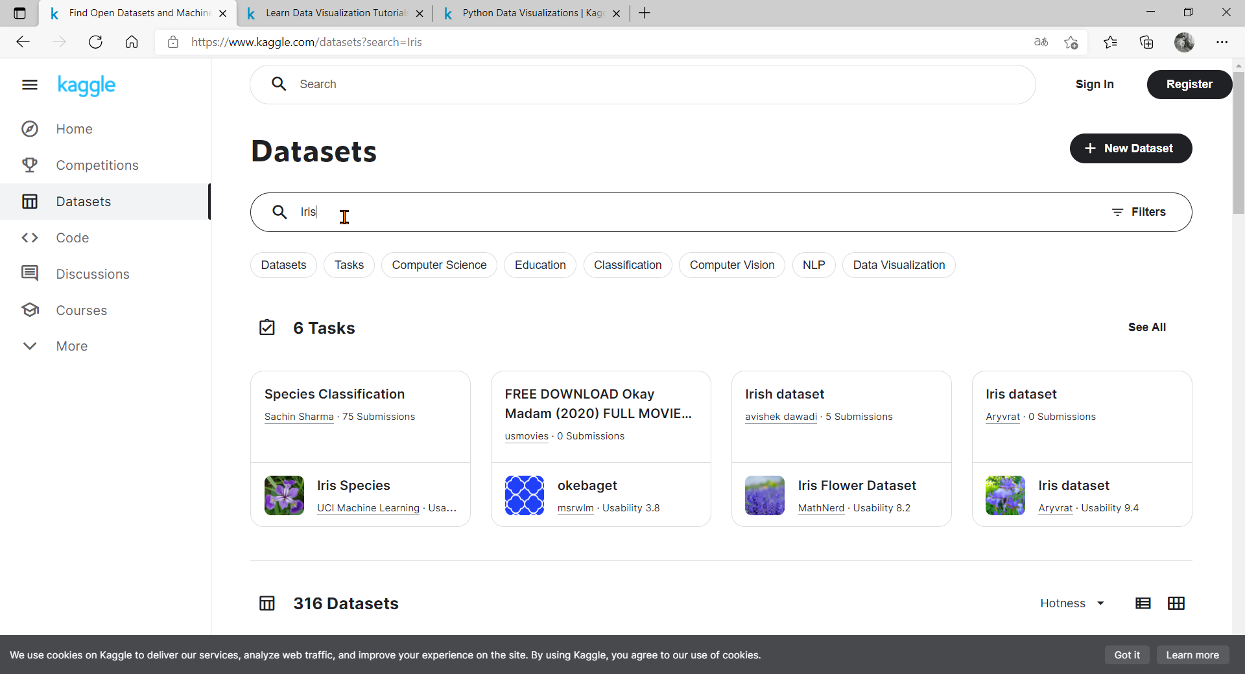Click the translate icon in address bar

(x=1041, y=42)
